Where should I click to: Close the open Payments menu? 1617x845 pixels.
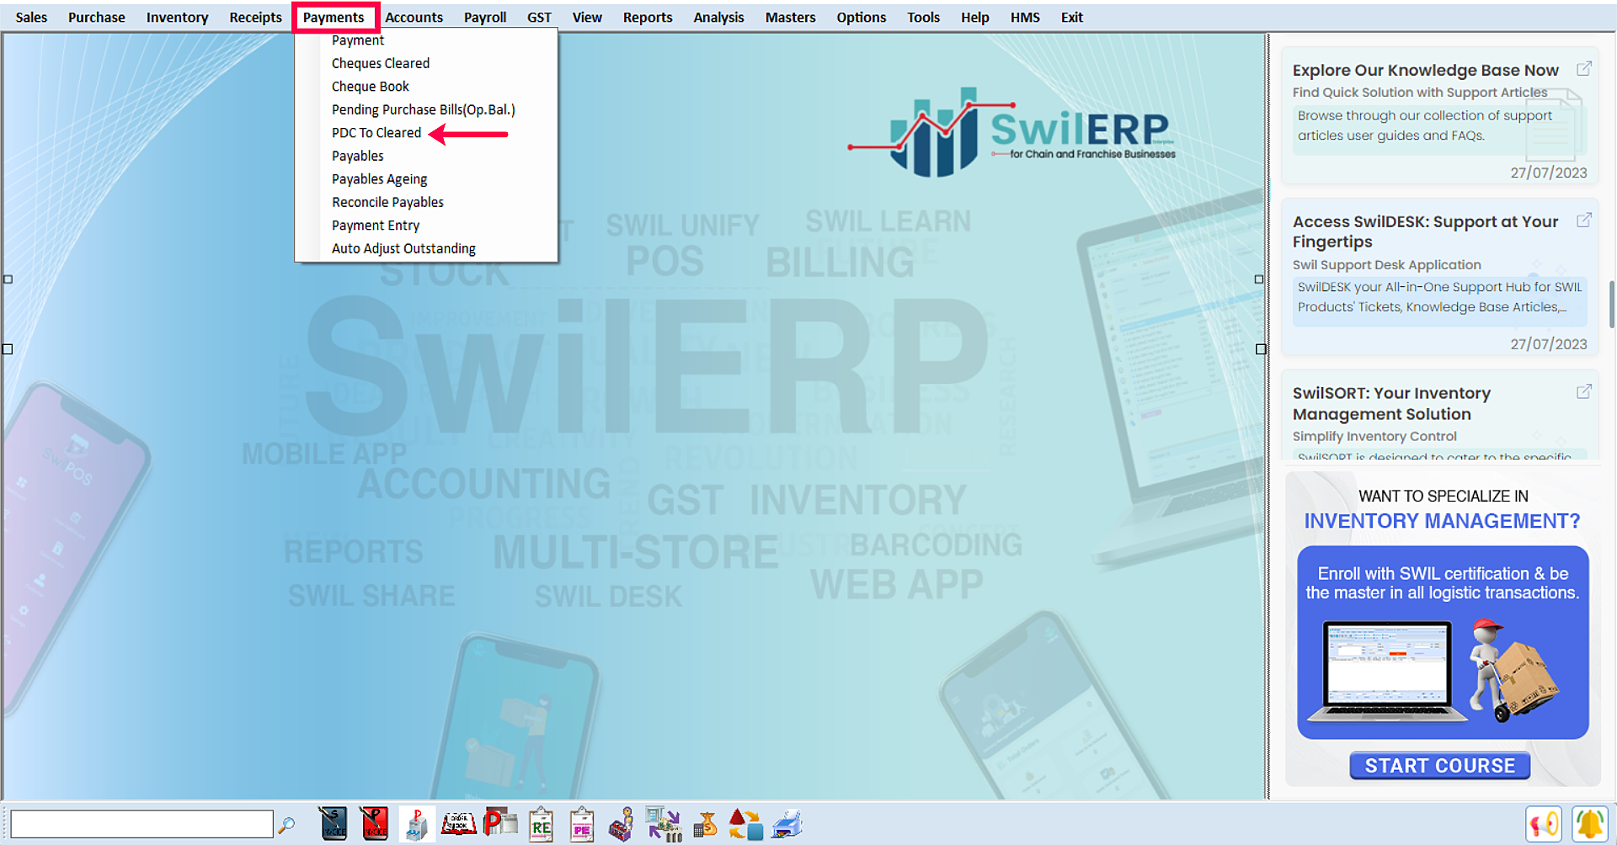coord(334,17)
